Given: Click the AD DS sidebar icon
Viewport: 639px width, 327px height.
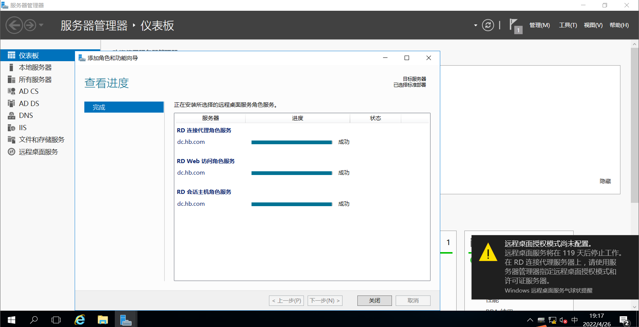Looking at the screenshot, I should point(12,103).
